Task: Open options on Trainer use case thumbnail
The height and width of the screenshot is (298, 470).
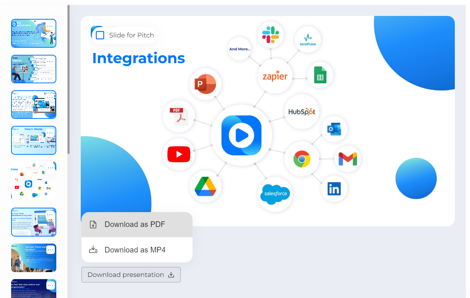Action: (50, 250)
